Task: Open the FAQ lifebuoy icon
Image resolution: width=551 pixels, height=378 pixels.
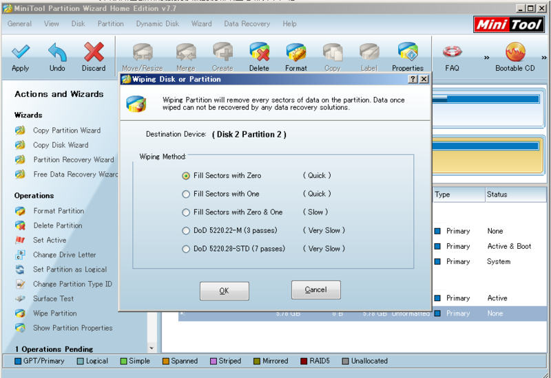Action: [x=452, y=52]
